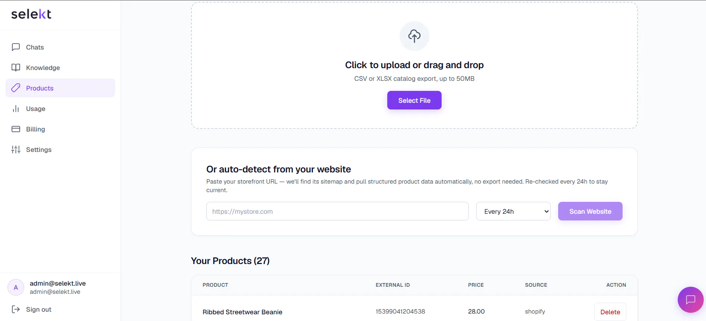Click the admin avatar circle

16,287
